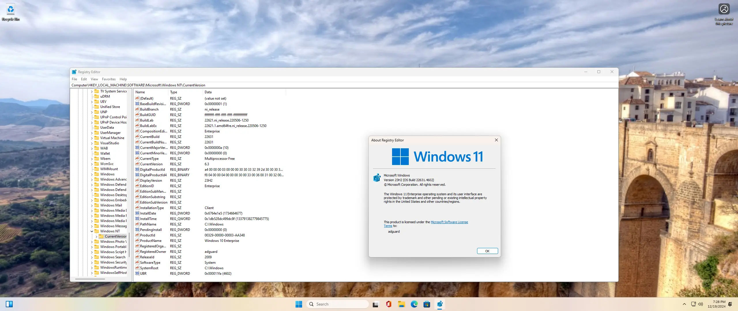Click the Task View taskbar icon

[x=375, y=304]
